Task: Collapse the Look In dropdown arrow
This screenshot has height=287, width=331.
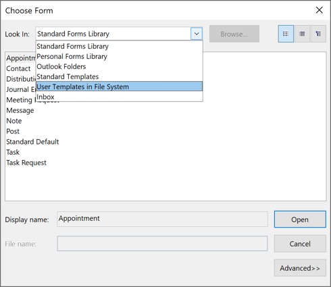Action: pyautogui.click(x=197, y=34)
